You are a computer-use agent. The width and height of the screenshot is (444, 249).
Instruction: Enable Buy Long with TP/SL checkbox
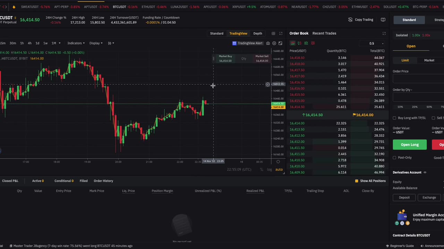pos(394,118)
